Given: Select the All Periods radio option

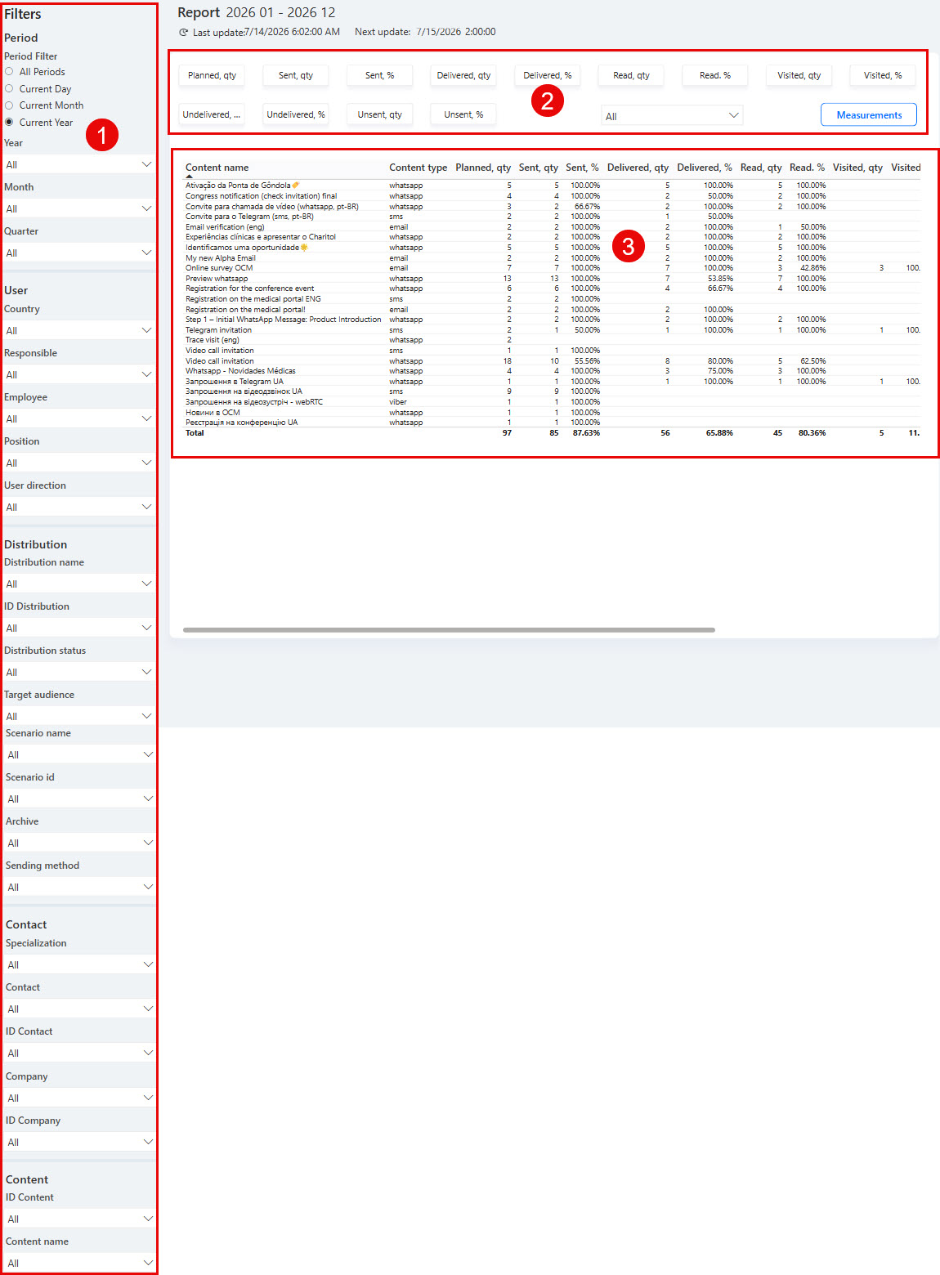Looking at the screenshot, I should pos(9,72).
